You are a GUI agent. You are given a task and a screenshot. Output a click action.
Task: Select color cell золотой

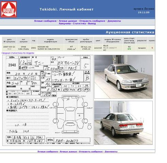(98, 48)
